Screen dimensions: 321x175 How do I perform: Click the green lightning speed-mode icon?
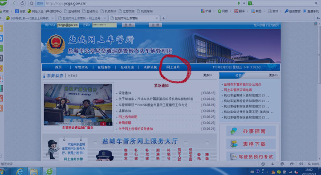[239, 3]
